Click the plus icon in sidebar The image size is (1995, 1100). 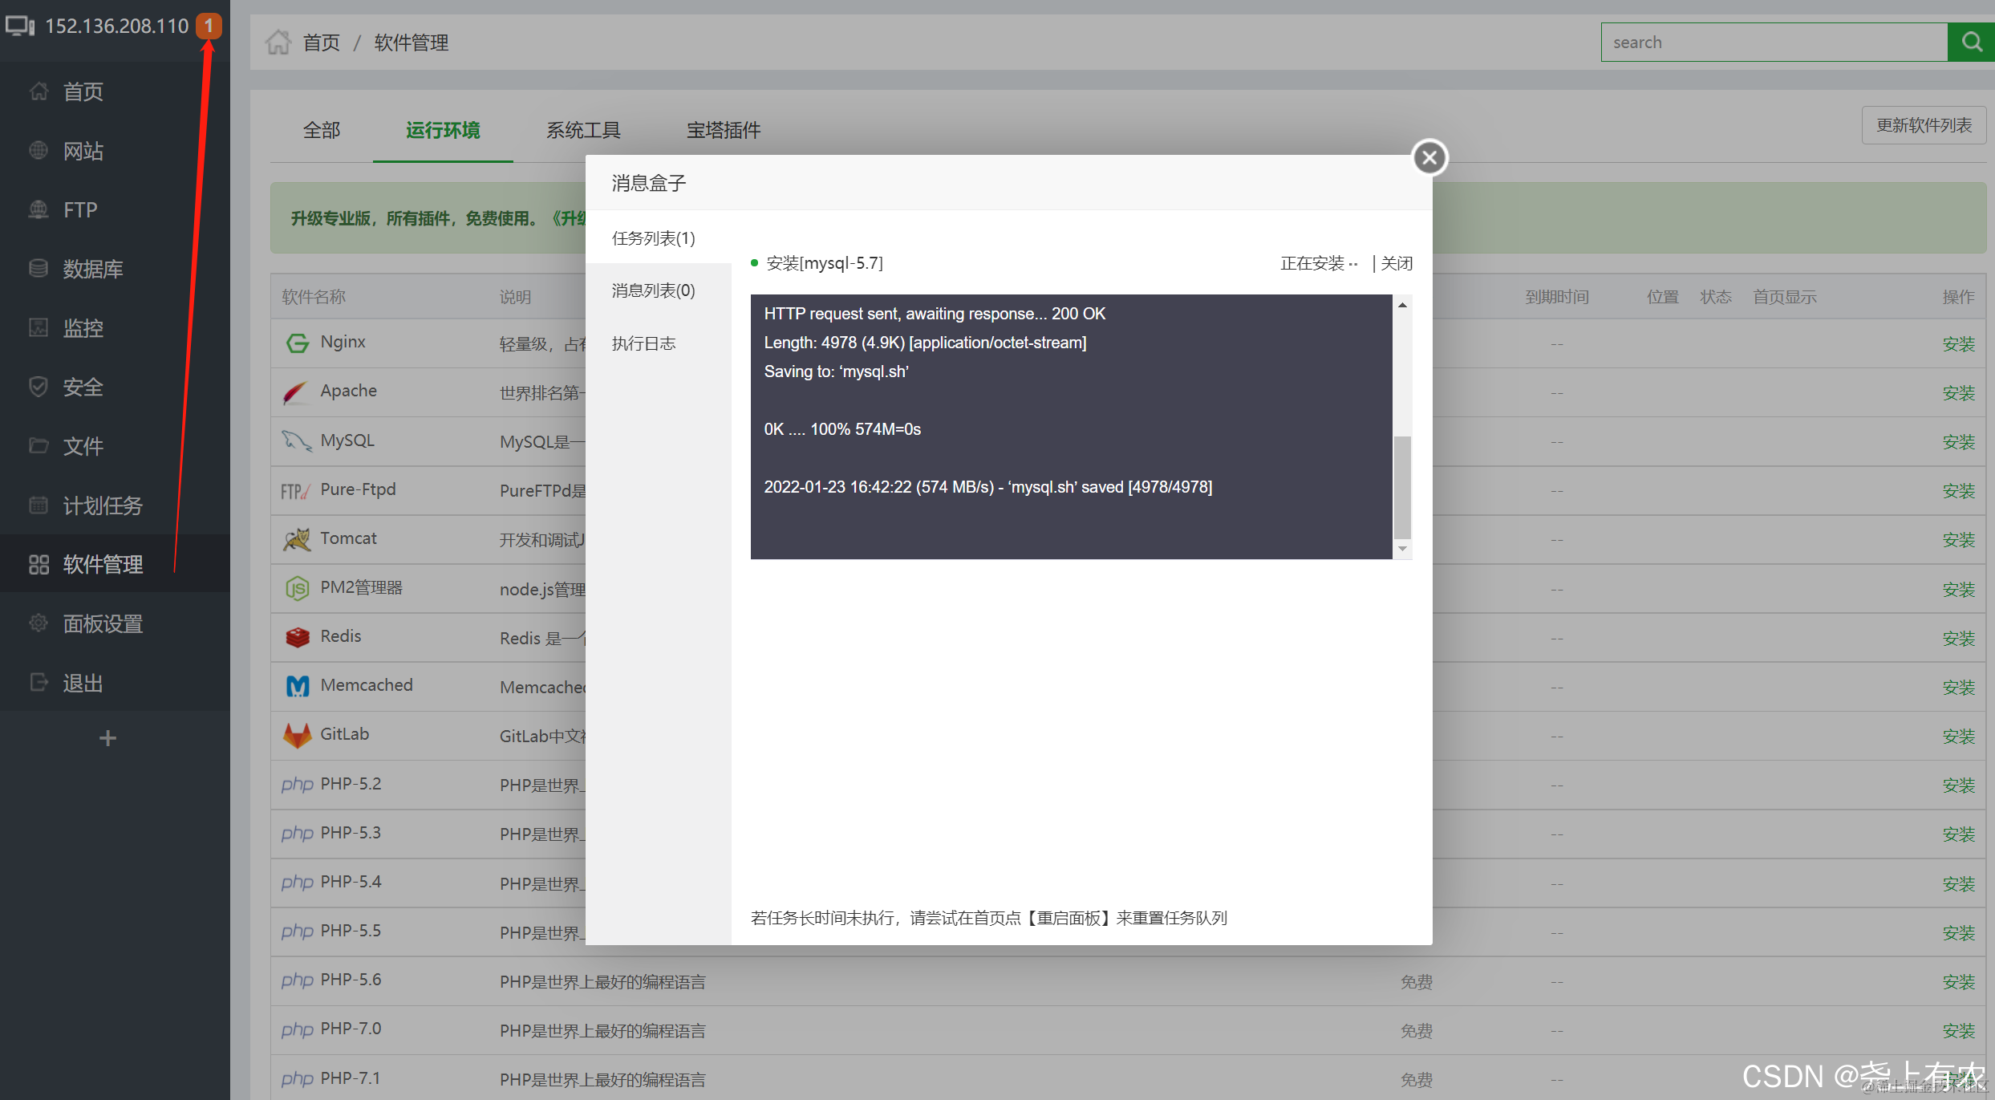tap(107, 738)
